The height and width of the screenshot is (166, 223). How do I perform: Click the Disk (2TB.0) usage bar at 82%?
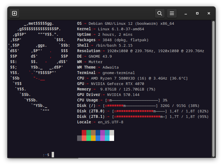(x=139, y=111)
